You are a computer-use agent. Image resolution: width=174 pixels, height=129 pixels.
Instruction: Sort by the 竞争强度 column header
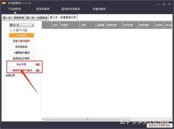(146, 25)
